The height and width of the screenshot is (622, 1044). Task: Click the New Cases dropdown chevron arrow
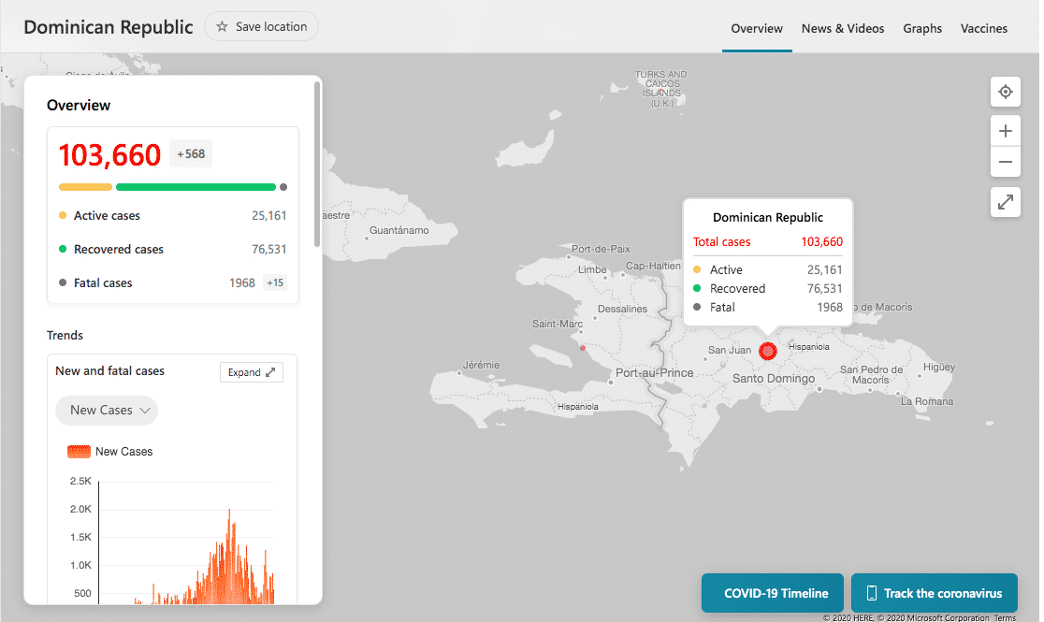(x=145, y=411)
